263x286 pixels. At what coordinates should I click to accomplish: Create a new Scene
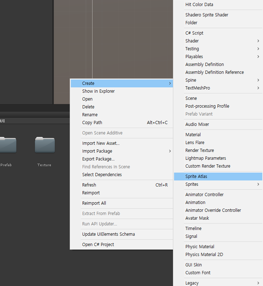pyautogui.click(x=218, y=98)
